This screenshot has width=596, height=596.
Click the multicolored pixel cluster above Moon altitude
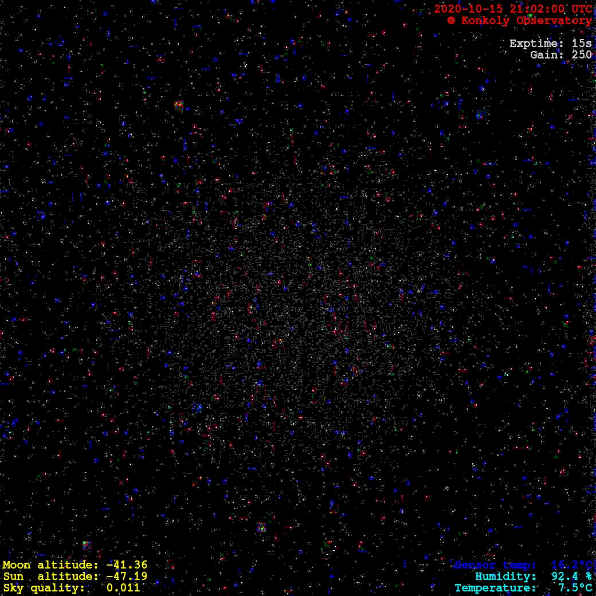point(87,545)
